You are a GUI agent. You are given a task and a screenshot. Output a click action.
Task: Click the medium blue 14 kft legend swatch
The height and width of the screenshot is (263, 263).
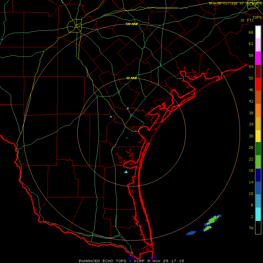pyautogui.click(x=258, y=188)
